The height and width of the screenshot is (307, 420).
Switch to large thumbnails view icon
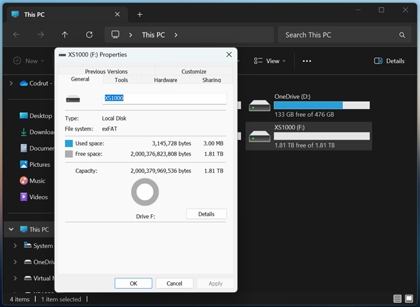point(409,299)
